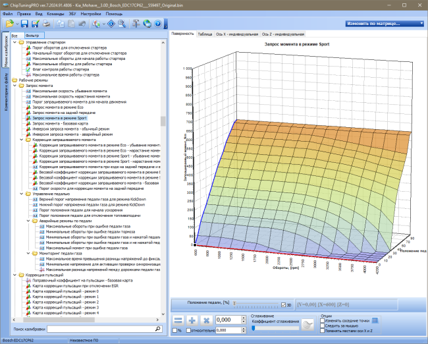
Task: Open the Команды menu
Action: (x=55, y=14)
